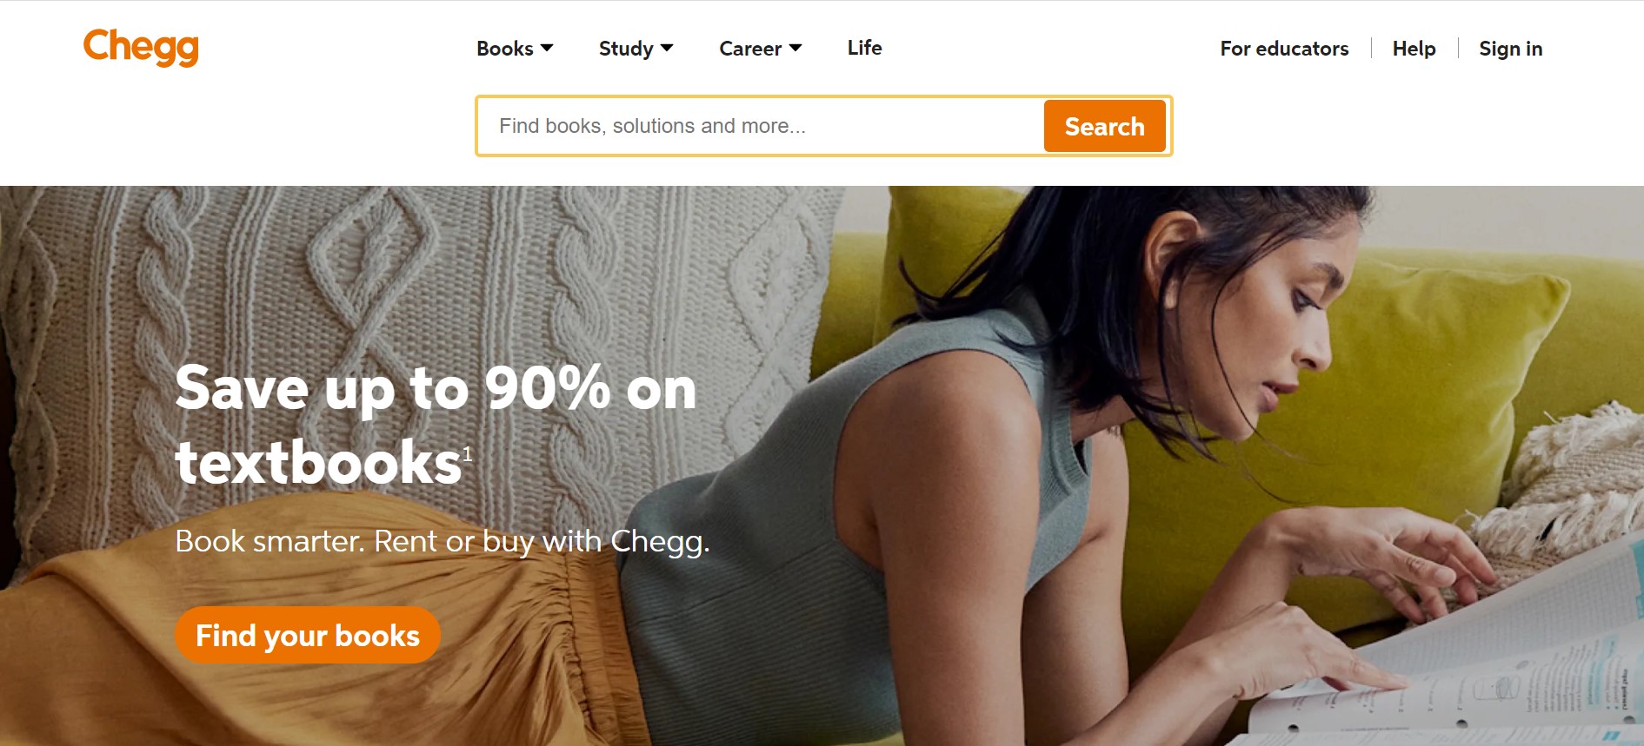Image resolution: width=1644 pixels, height=746 pixels.
Task: Open the Books menu
Action: coord(515,49)
